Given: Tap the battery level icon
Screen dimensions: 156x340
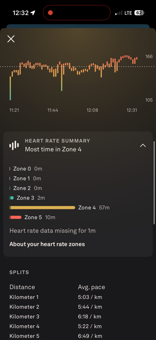Looking at the screenshot, I should point(139,13).
